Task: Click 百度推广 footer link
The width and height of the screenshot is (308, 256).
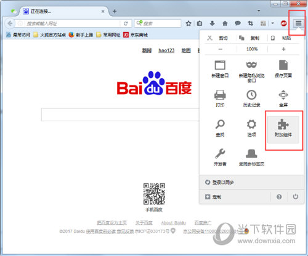Action: [x=203, y=223]
